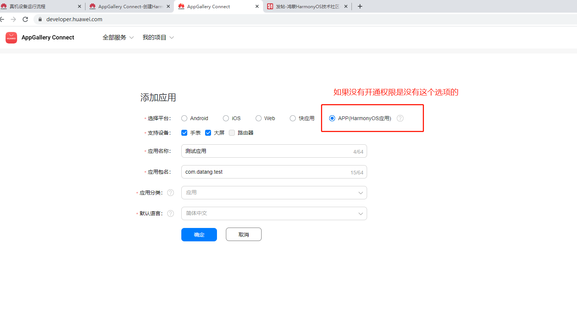Click the address bar showing developer.huawei.com

tap(305, 19)
